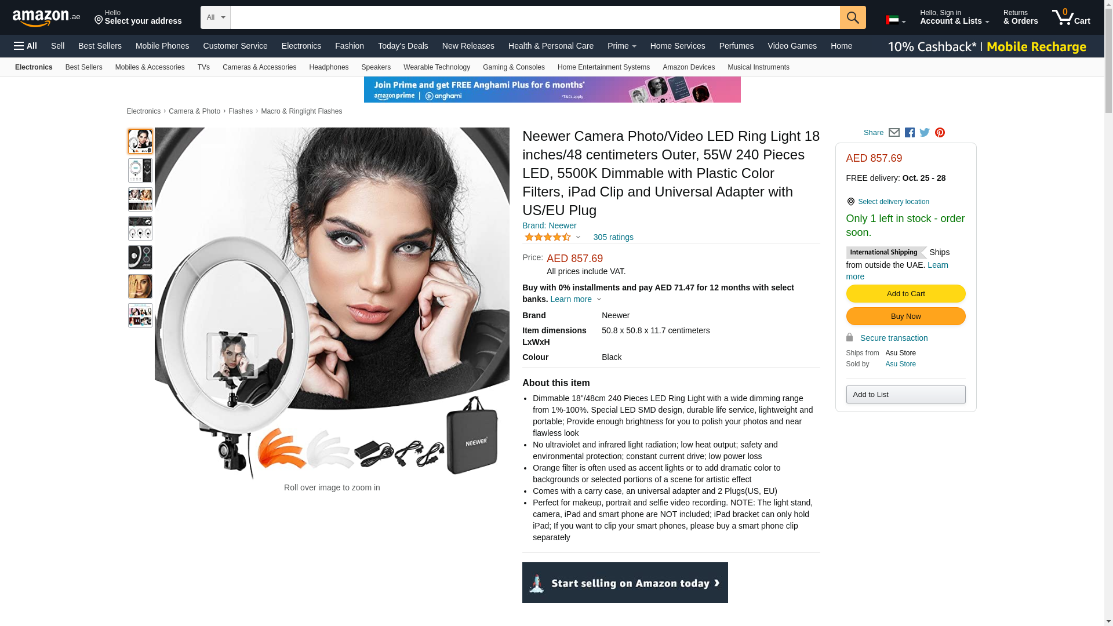Open Today's Deals menu item
The image size is (1113, 626).
403,46
